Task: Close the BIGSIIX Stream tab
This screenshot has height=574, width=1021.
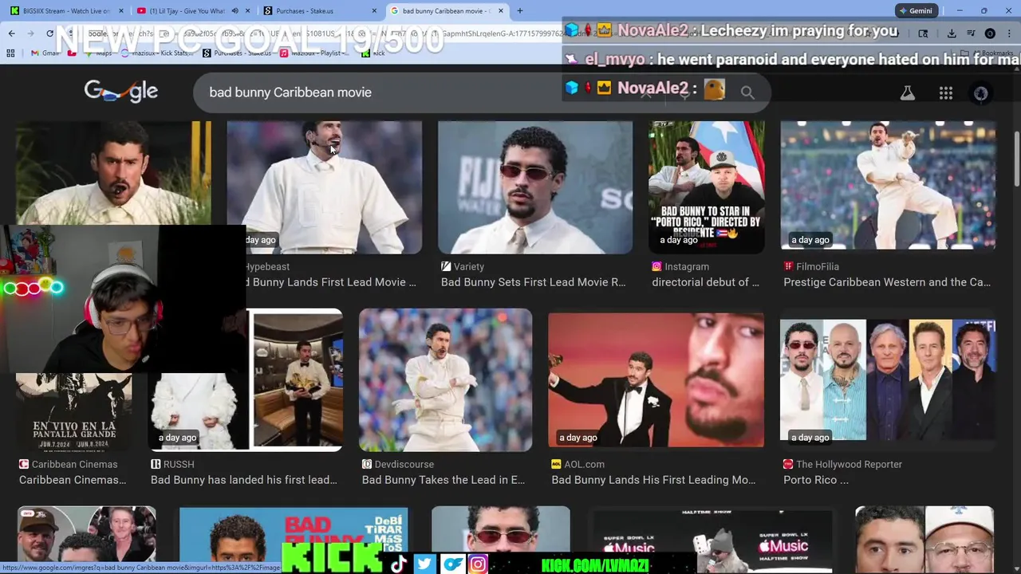Action: point(120,11)
